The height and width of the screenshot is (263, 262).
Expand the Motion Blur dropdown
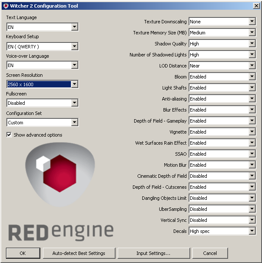coord(222,165)
